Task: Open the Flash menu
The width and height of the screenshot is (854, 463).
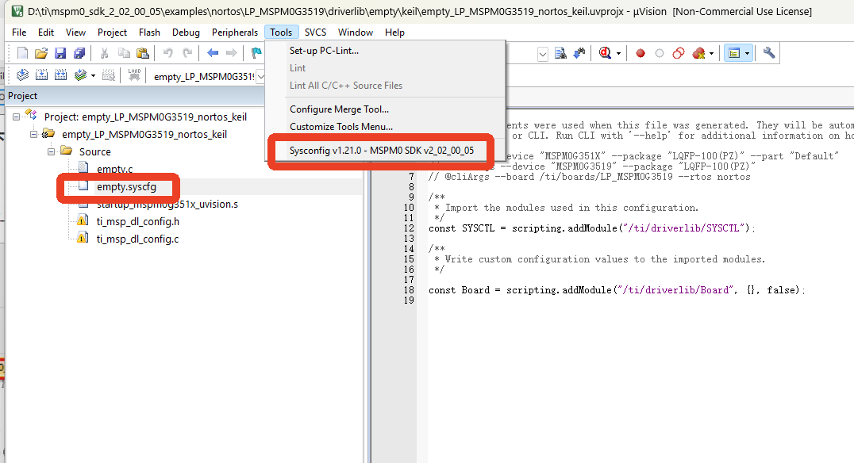Action: point(149,33)
